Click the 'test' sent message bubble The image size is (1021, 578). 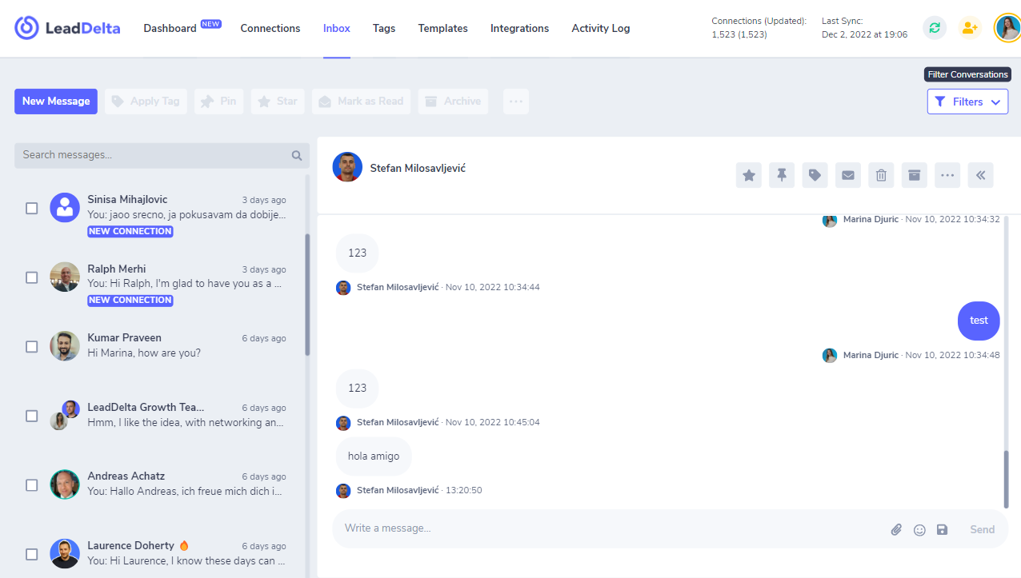click(x=979, y=321)
